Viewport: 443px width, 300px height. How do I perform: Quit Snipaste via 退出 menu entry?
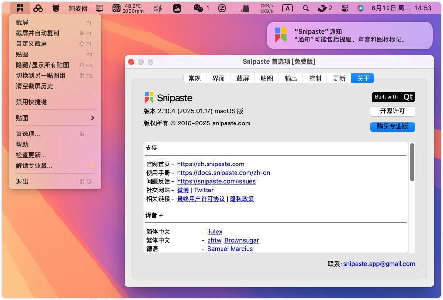[x=55, y=182]
